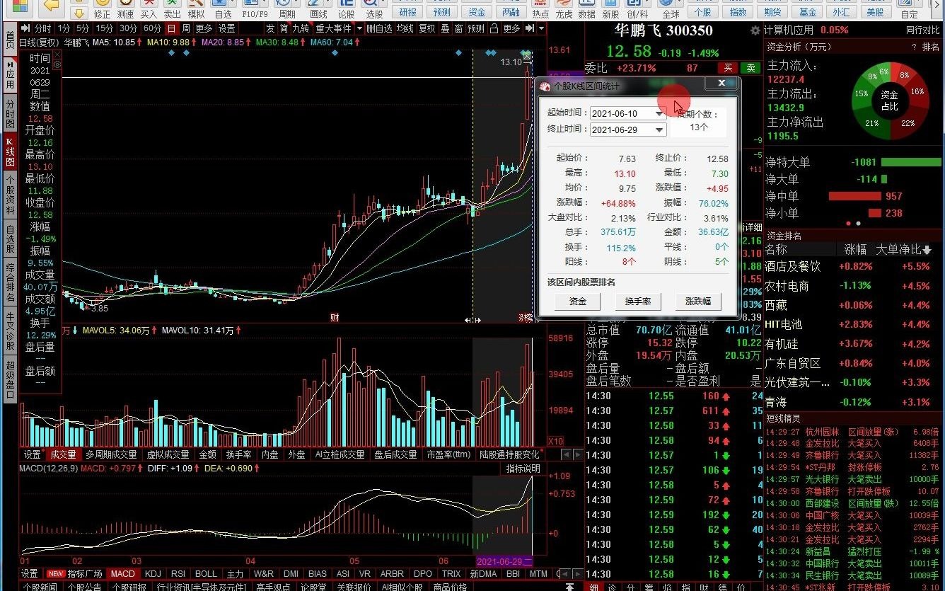Viewport: 945px width, 591px height.
Task: Click the 酒店及餐饮 sector row
Action: click(x=854, y=267)
